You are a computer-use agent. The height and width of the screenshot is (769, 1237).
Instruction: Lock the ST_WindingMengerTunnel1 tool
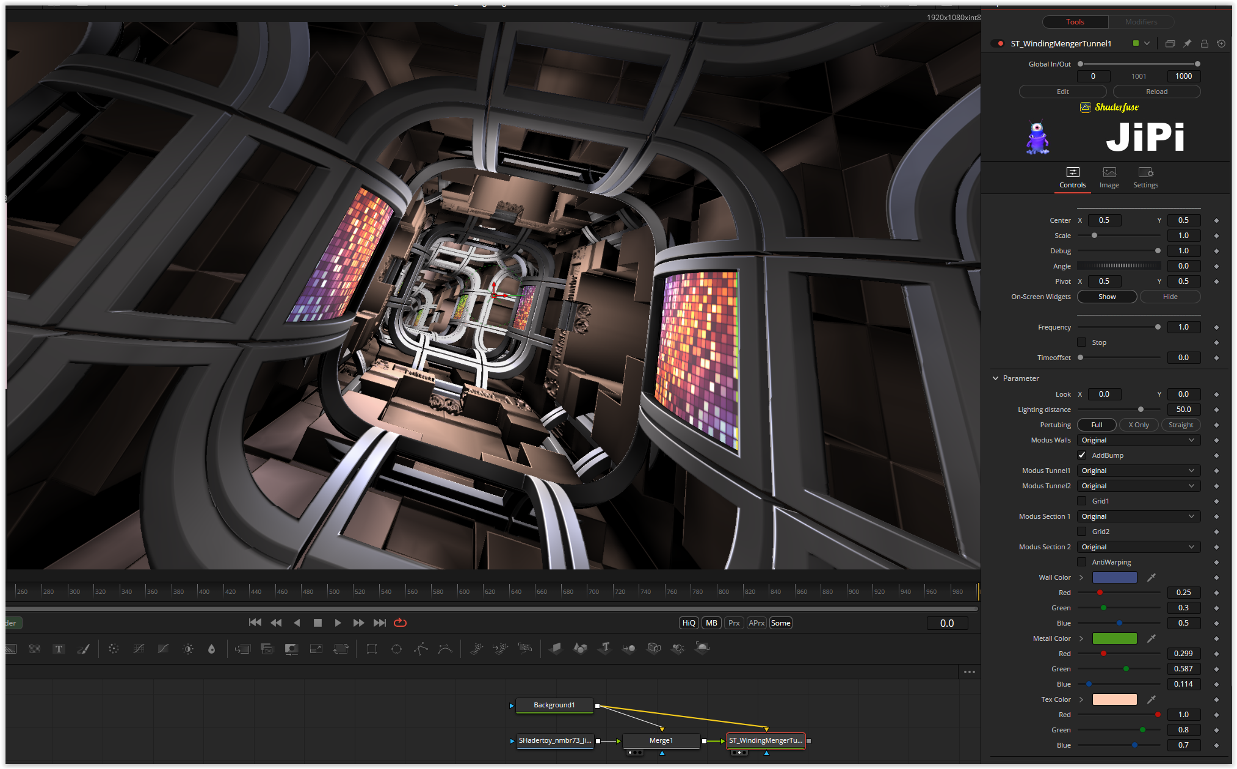click(1204, 44)
